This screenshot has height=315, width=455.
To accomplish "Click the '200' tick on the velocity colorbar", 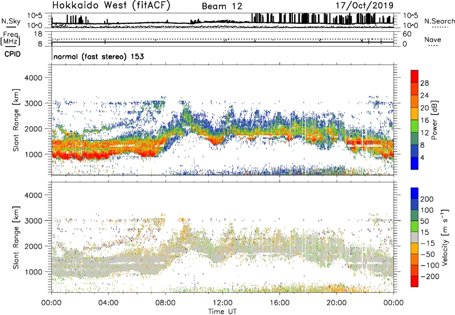I will 427,199.
